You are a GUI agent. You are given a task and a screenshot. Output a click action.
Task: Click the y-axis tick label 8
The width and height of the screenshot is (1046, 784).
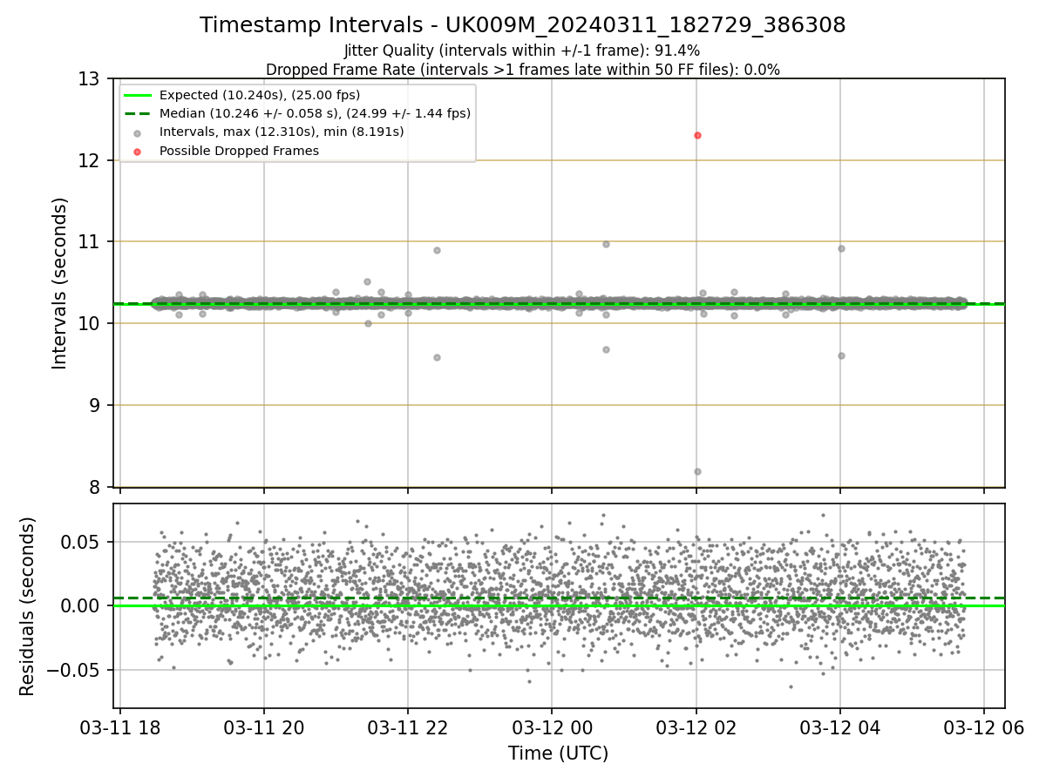pyautogui.click(x=94, y=487)
